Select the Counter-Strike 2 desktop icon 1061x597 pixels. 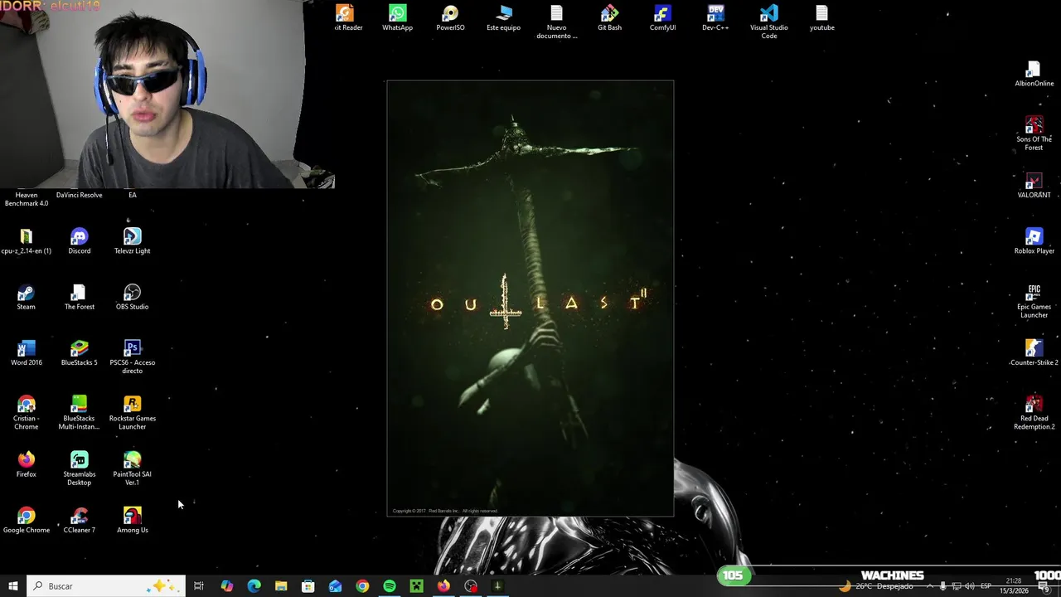(x=1034, y=353)
